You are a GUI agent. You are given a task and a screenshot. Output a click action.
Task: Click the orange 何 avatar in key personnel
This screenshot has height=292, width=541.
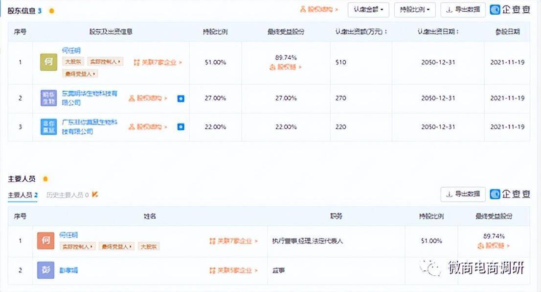(x=45, y=241)
